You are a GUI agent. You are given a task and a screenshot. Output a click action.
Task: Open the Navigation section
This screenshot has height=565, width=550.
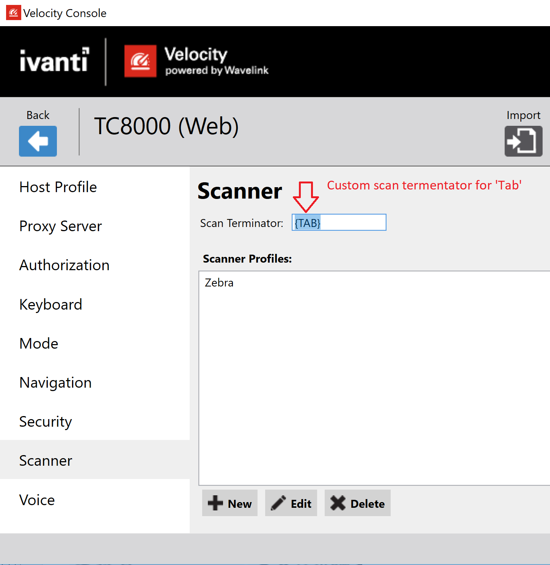(x=55, y=382)
